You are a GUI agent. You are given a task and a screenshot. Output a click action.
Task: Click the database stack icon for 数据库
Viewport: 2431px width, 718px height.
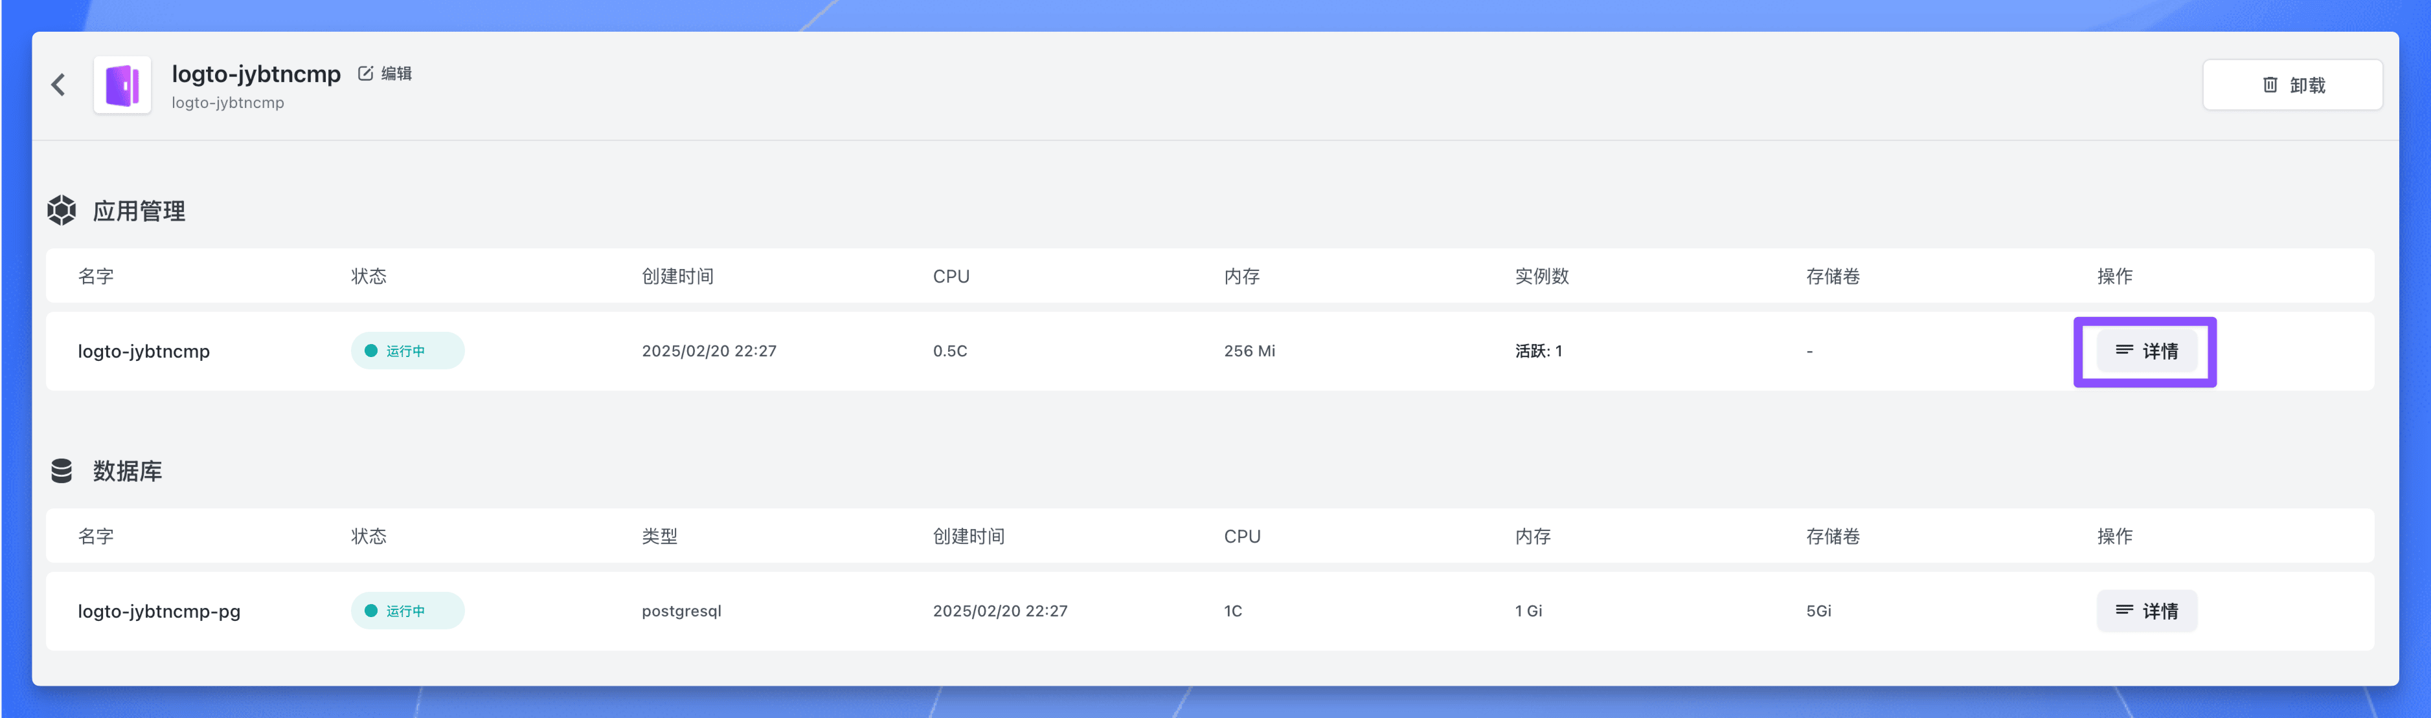pos(62,470)
